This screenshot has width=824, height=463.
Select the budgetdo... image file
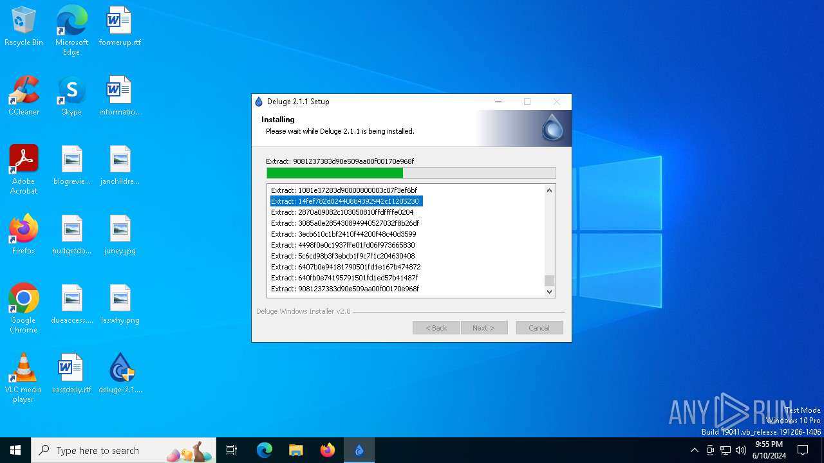pos(71,235)
